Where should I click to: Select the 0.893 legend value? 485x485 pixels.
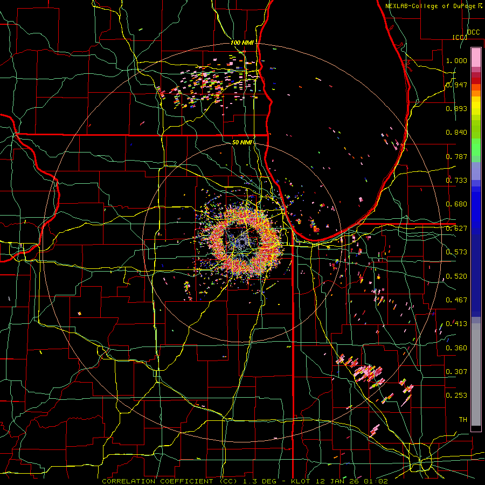(456, 108)
